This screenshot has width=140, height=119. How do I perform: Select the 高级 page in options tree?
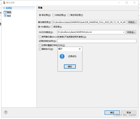pyautogui.click(x=8, y=16)
